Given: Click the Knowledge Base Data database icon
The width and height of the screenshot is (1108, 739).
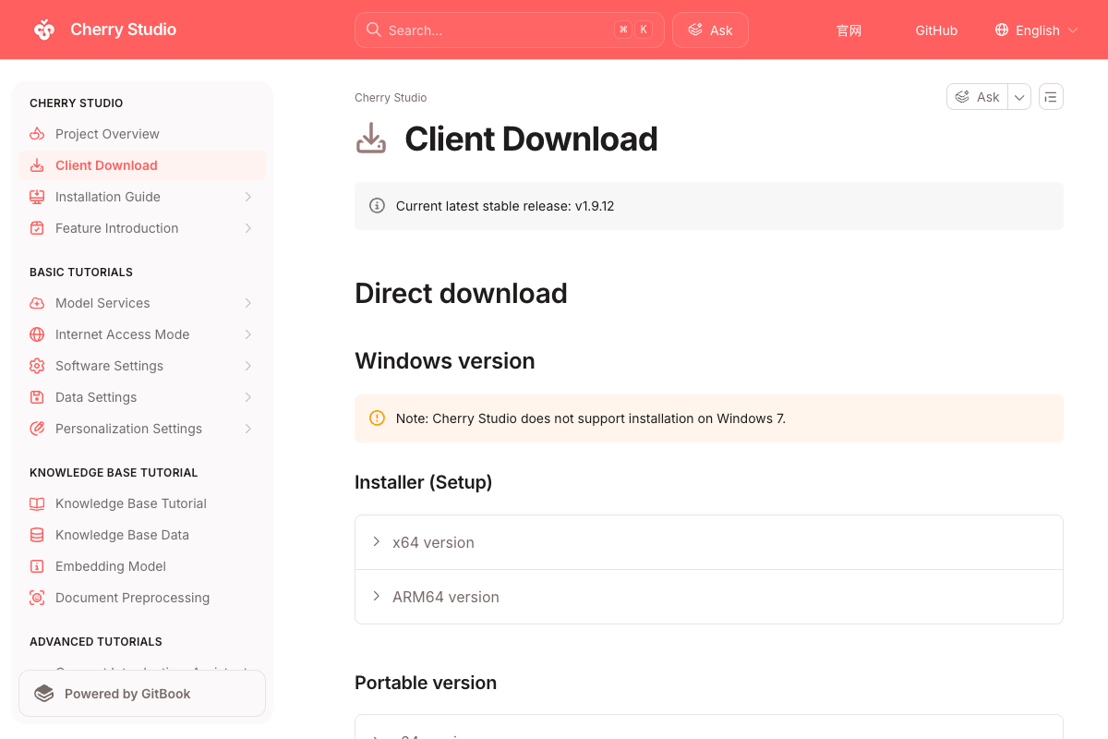Looking at the screenshot, I should click(37, 535).
